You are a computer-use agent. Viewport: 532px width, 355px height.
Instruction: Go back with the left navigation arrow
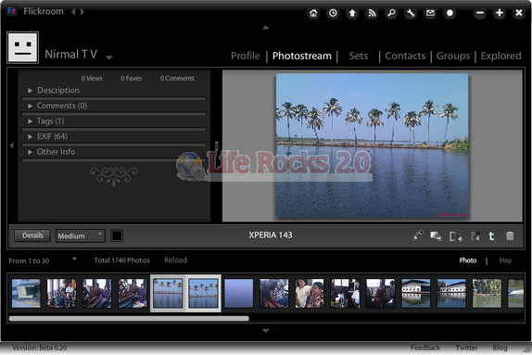[x=73, y=12]
